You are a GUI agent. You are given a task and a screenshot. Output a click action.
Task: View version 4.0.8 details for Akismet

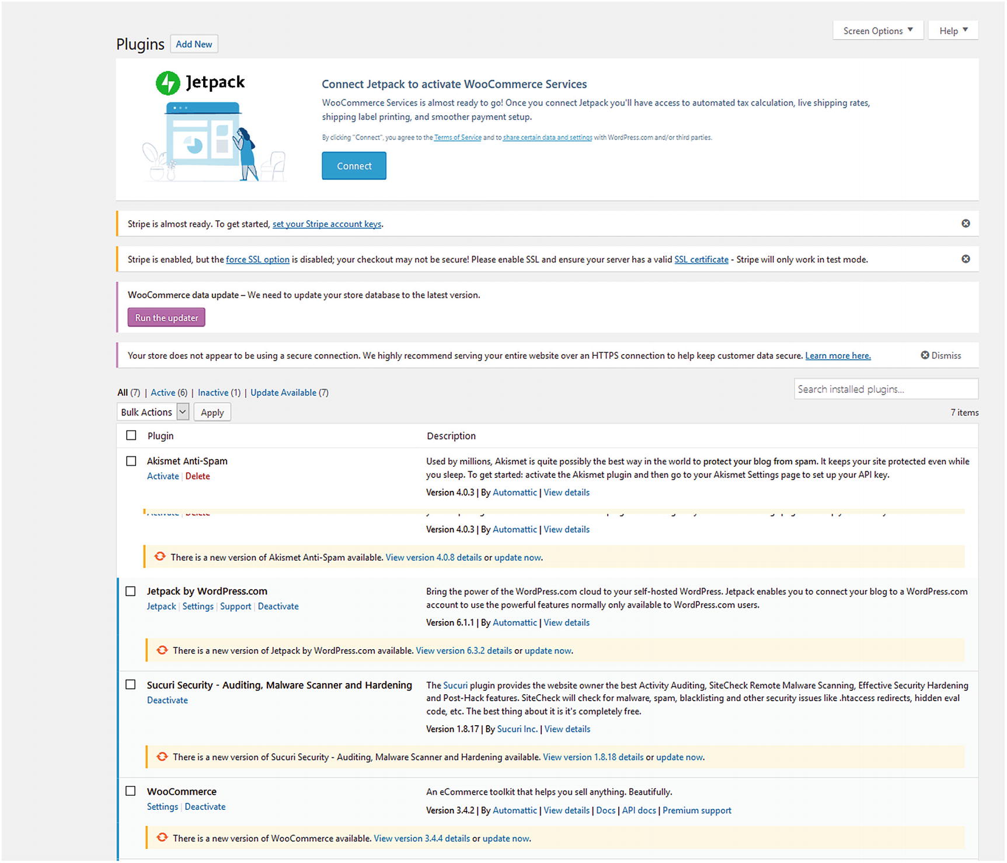tap(434, 558)
